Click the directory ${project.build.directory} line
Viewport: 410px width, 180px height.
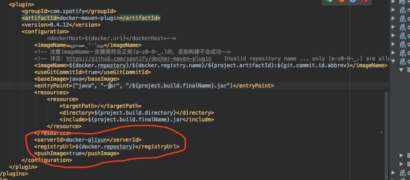(x=137, y=113)
